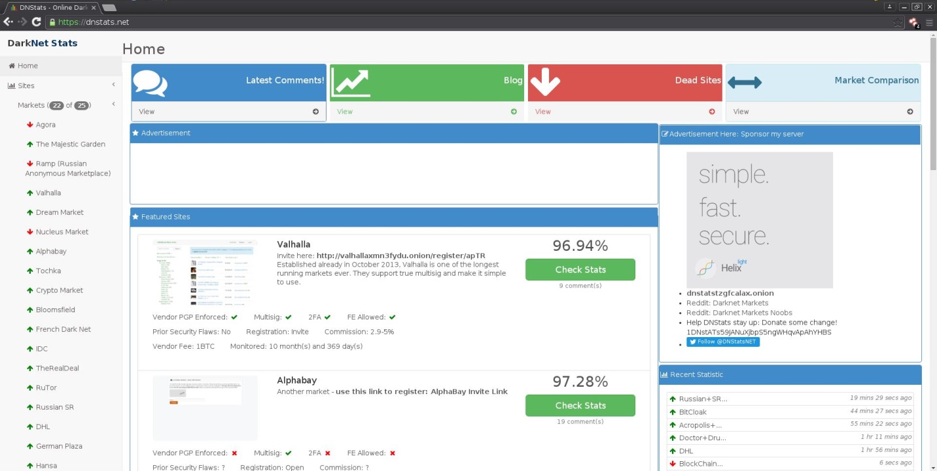Viewport: 937px width, 471px height.
Task: Open Dream Market in sidebar
Action: tap(60, 212)
